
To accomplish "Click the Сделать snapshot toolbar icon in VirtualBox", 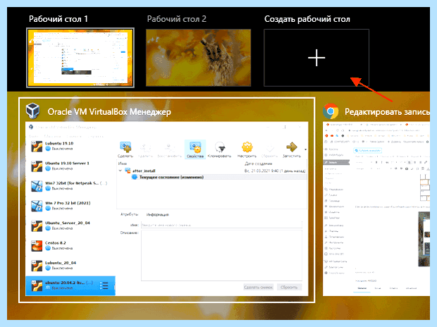I will coord(125,149).
